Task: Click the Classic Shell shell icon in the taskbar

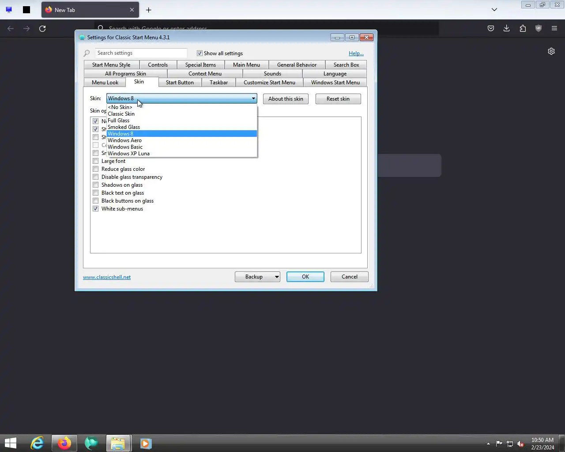Action: (91, 443)
